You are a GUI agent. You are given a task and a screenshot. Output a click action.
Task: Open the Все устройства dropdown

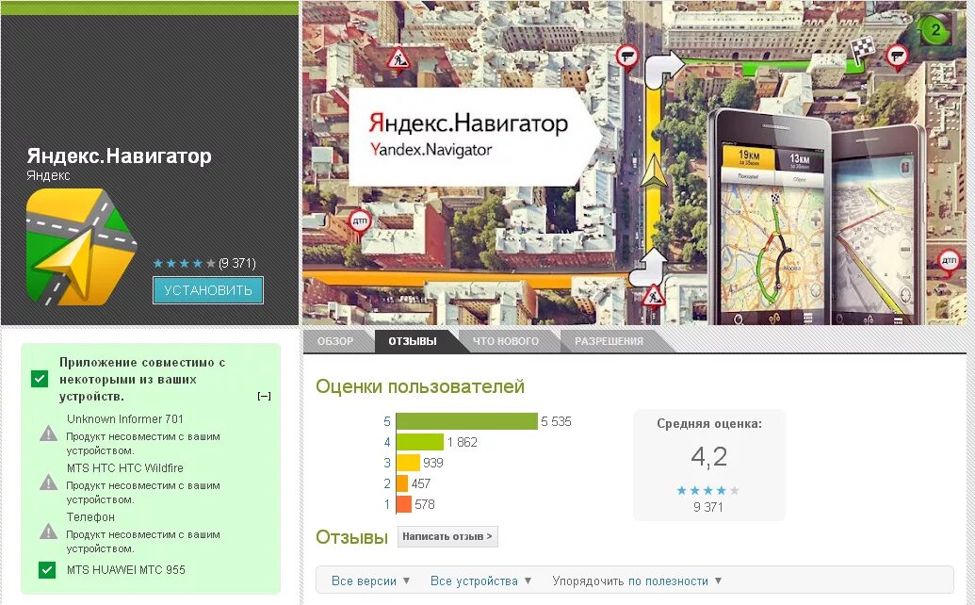point(480,580)
